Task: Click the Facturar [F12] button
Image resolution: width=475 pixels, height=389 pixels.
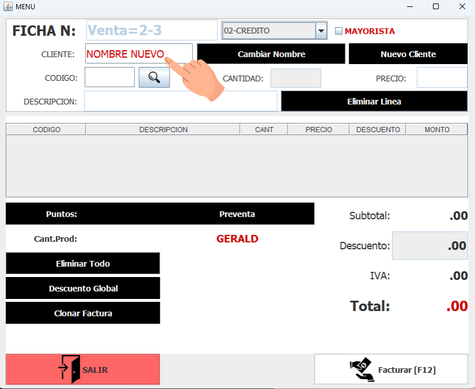Action: [x=391, y=369]
